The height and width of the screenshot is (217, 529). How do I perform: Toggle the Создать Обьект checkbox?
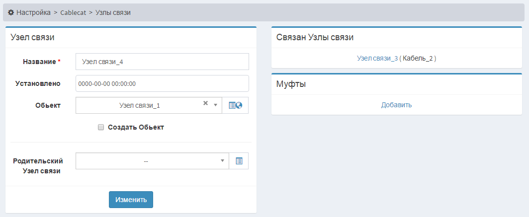point(101,127)
